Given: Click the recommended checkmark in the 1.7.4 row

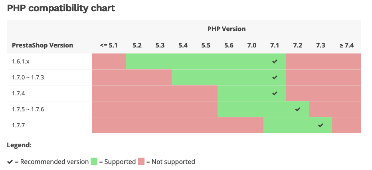Looking at the screenshot, I should pos(275,93).
